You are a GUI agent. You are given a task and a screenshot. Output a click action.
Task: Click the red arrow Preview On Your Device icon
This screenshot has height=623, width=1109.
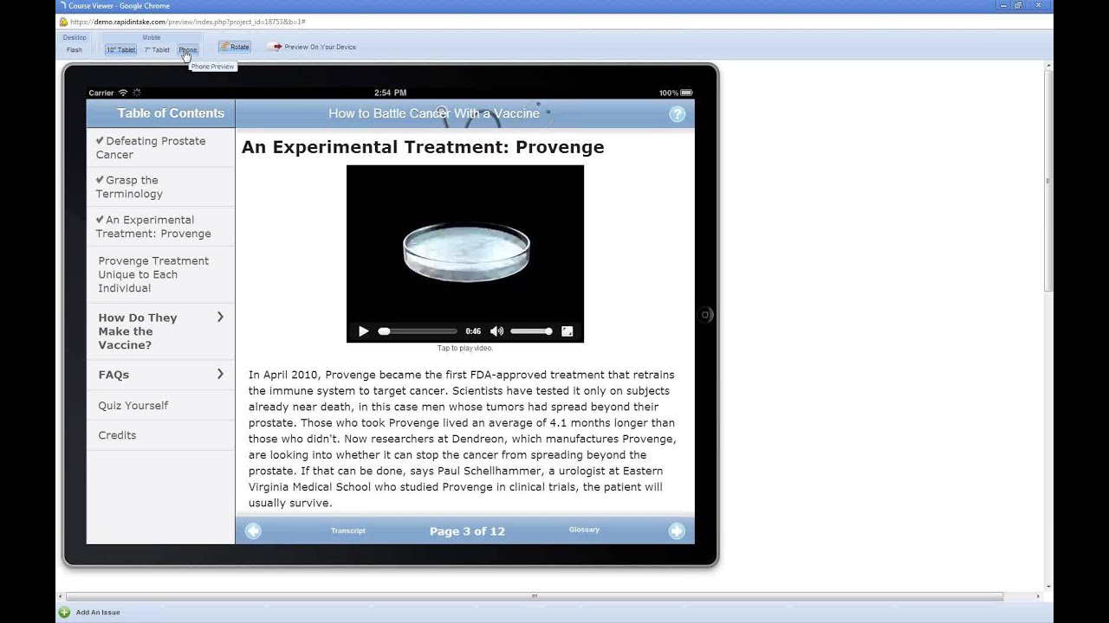click(275, 47)
